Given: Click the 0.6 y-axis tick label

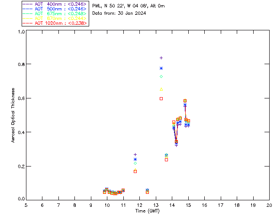Looking at the screenshot, I should click(x=21, y=98).
